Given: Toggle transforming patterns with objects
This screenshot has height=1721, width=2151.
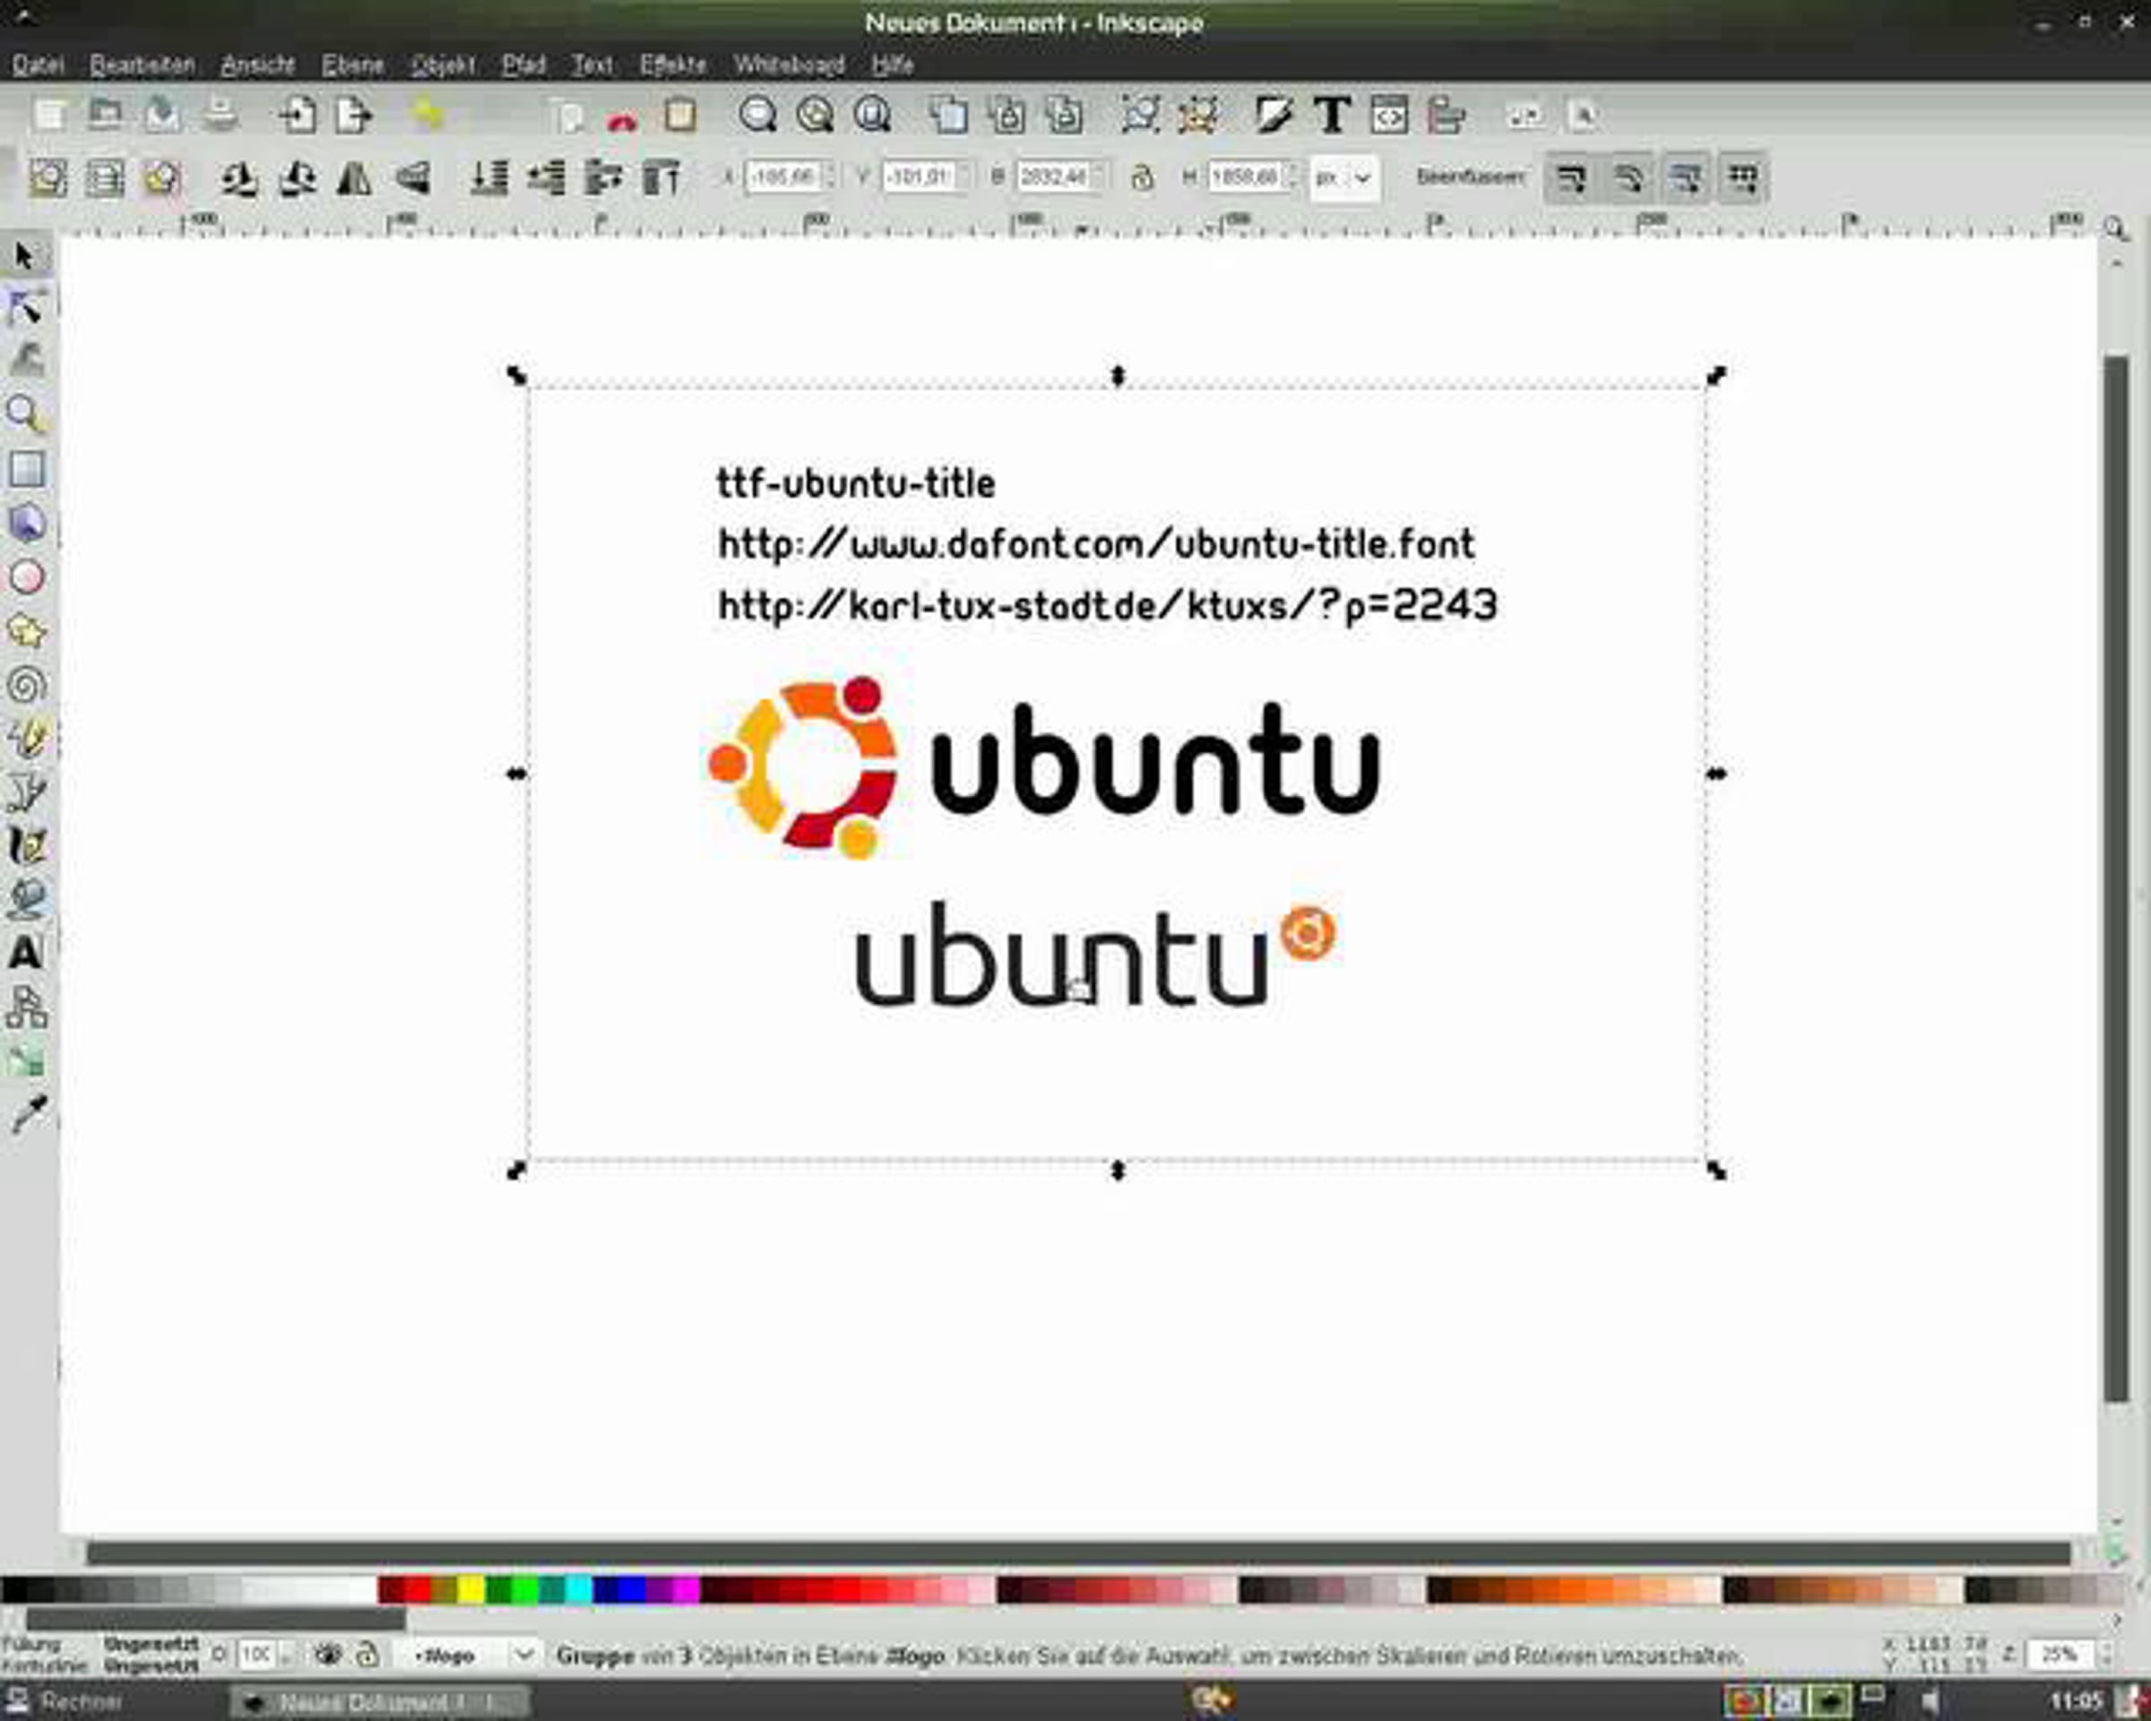Looking at the screenshot, I should click(1743, 179).
